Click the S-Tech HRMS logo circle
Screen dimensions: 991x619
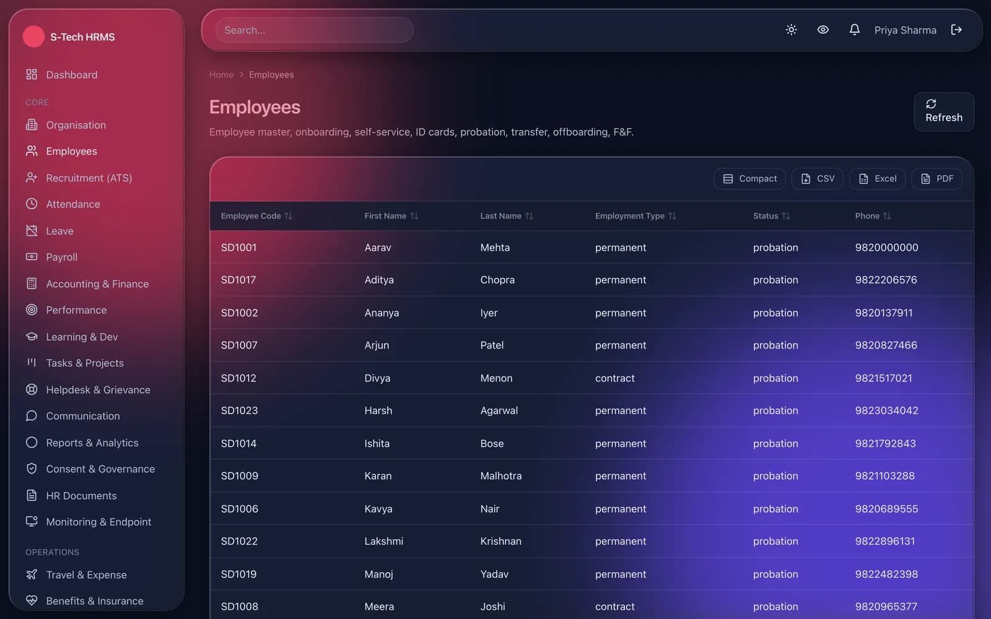point(33,37)
